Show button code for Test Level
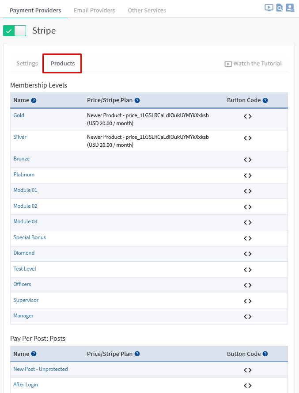This screenshot has width=299, height=393. (247, 270)
